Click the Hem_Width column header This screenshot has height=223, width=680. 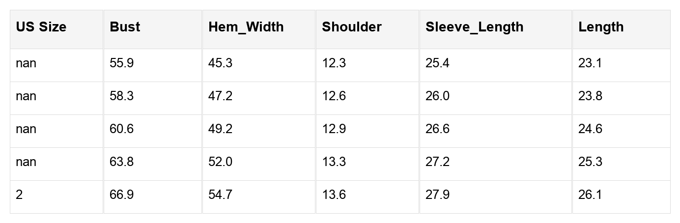tap(246, 27)
